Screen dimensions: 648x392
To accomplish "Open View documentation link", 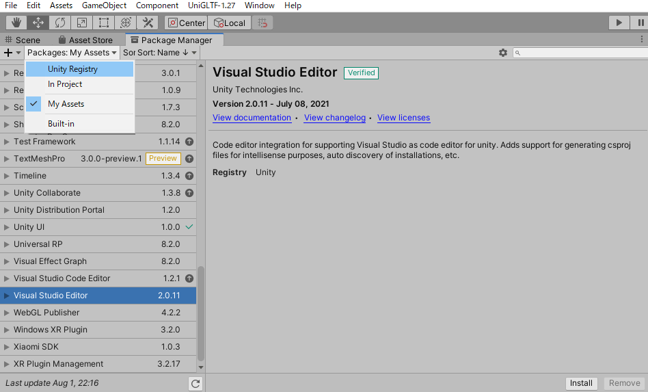I will click(252, 118).
